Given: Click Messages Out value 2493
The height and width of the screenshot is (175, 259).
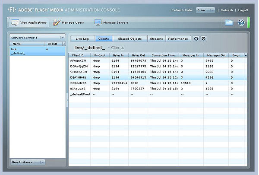Looking at the screenshot, I should coord(209,60).
